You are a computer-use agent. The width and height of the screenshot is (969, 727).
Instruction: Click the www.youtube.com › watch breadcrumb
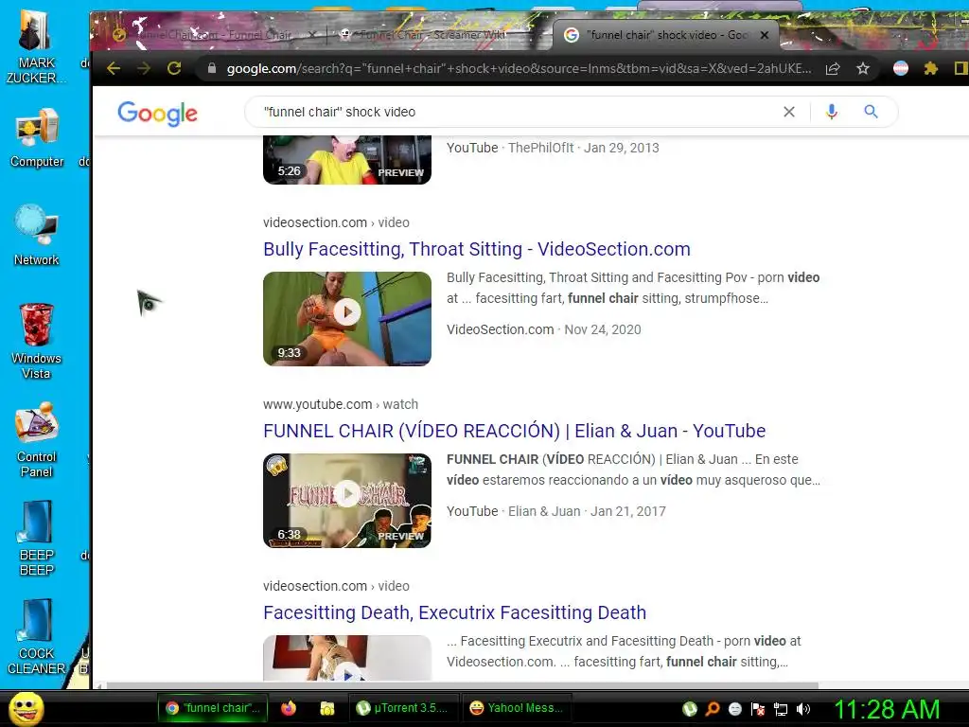[x=341, y=404]
